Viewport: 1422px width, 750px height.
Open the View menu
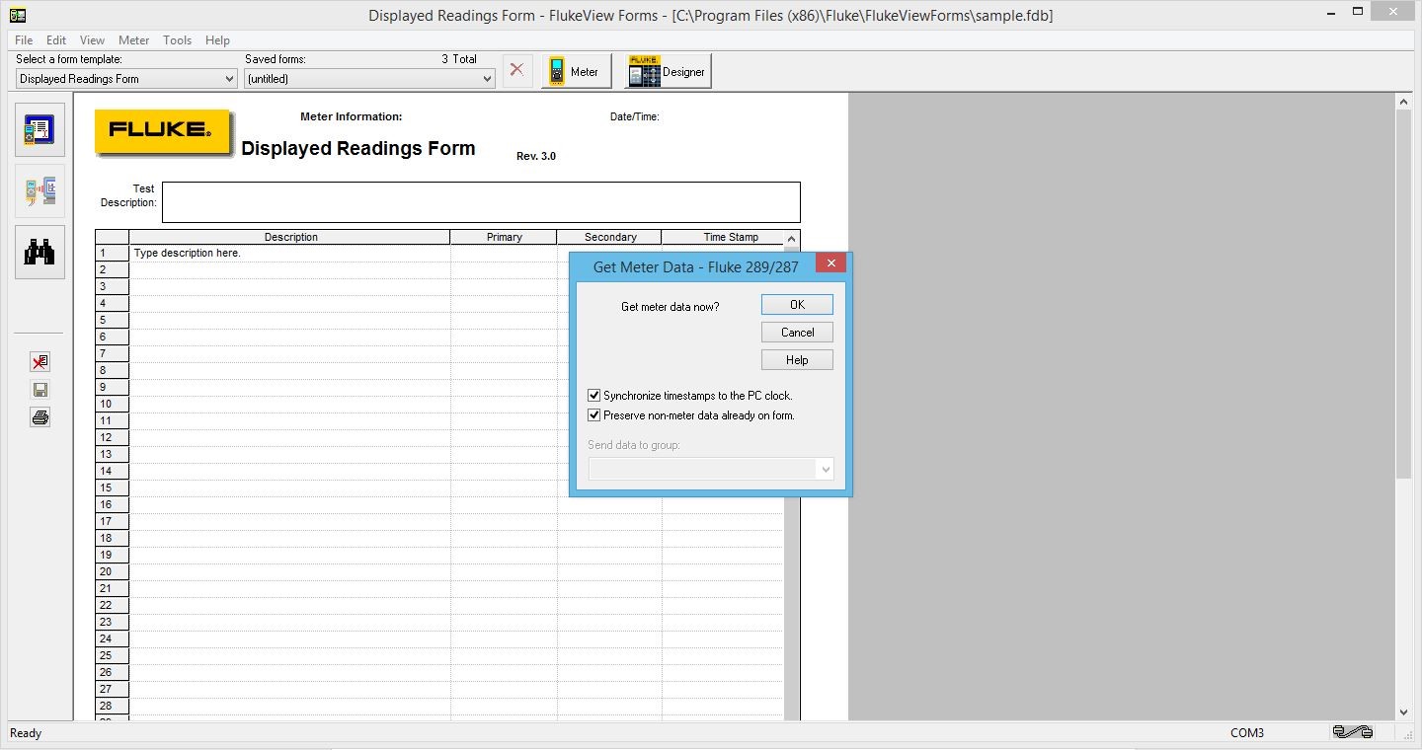[92, 40]
